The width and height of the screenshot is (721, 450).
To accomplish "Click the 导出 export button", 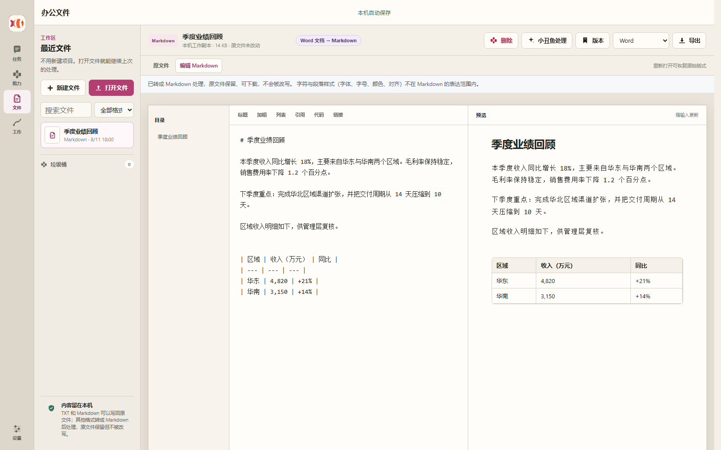I will pyautogui.click(x=689, y=40).
